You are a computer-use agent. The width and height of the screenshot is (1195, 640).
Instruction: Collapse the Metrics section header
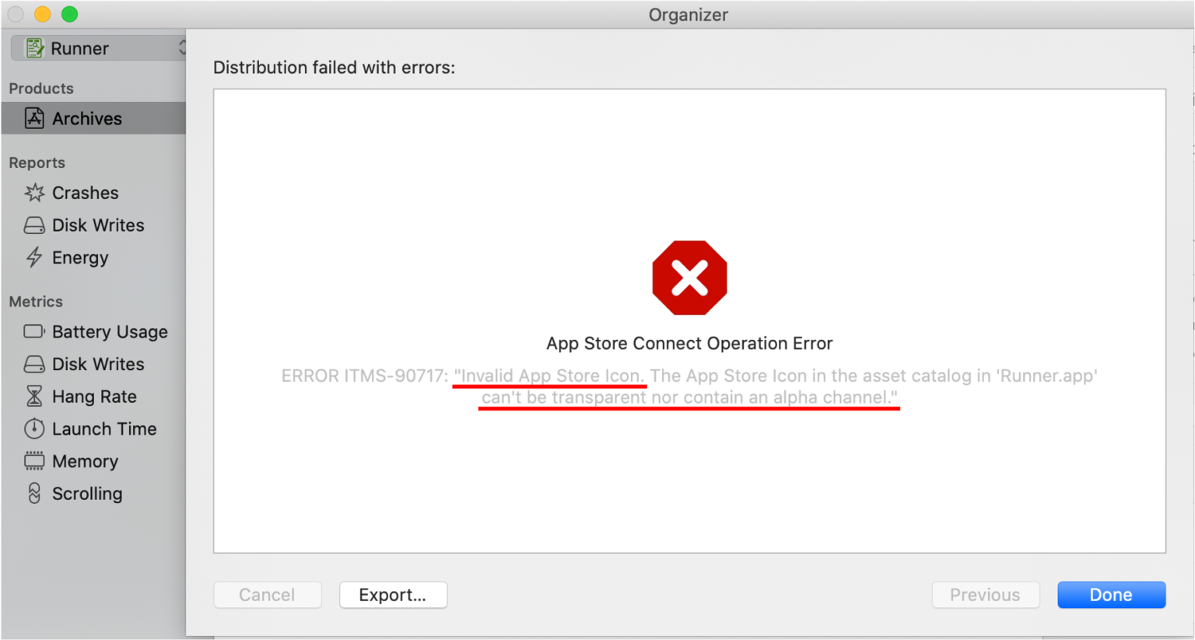click(x=36, y=302)
